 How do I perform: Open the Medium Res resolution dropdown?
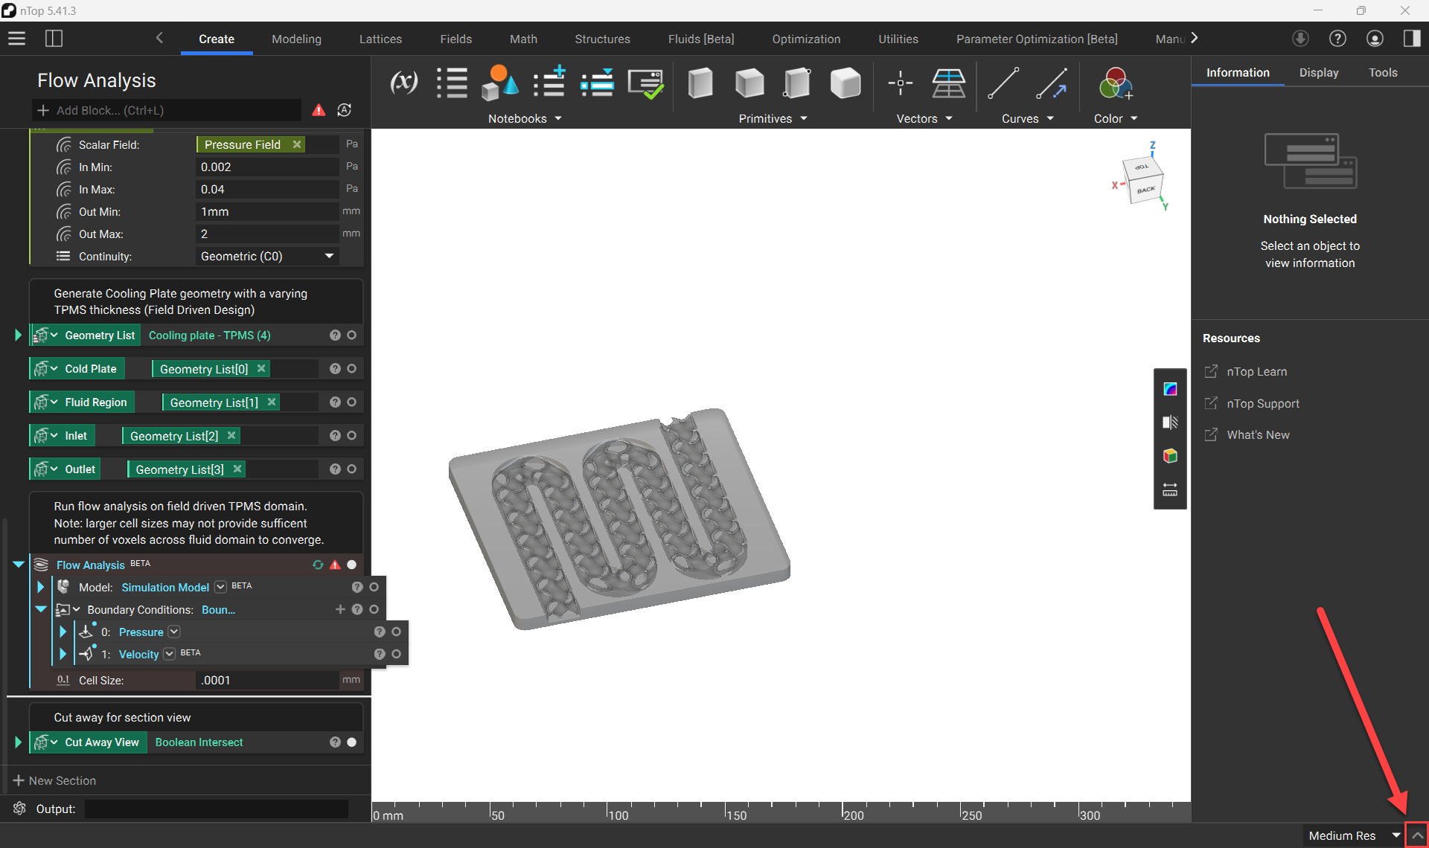coord(1353,835)
